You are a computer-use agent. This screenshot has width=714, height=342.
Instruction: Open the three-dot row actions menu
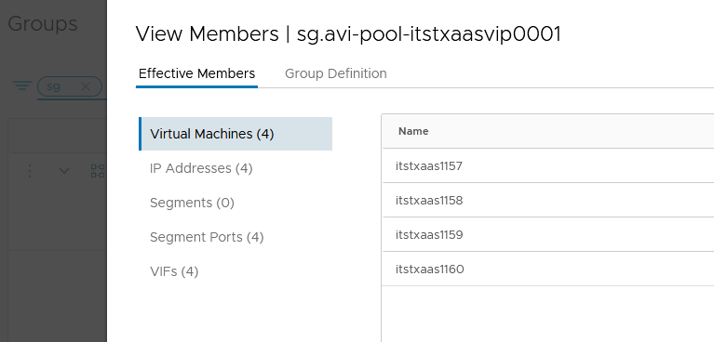click(x=30, y=171)
